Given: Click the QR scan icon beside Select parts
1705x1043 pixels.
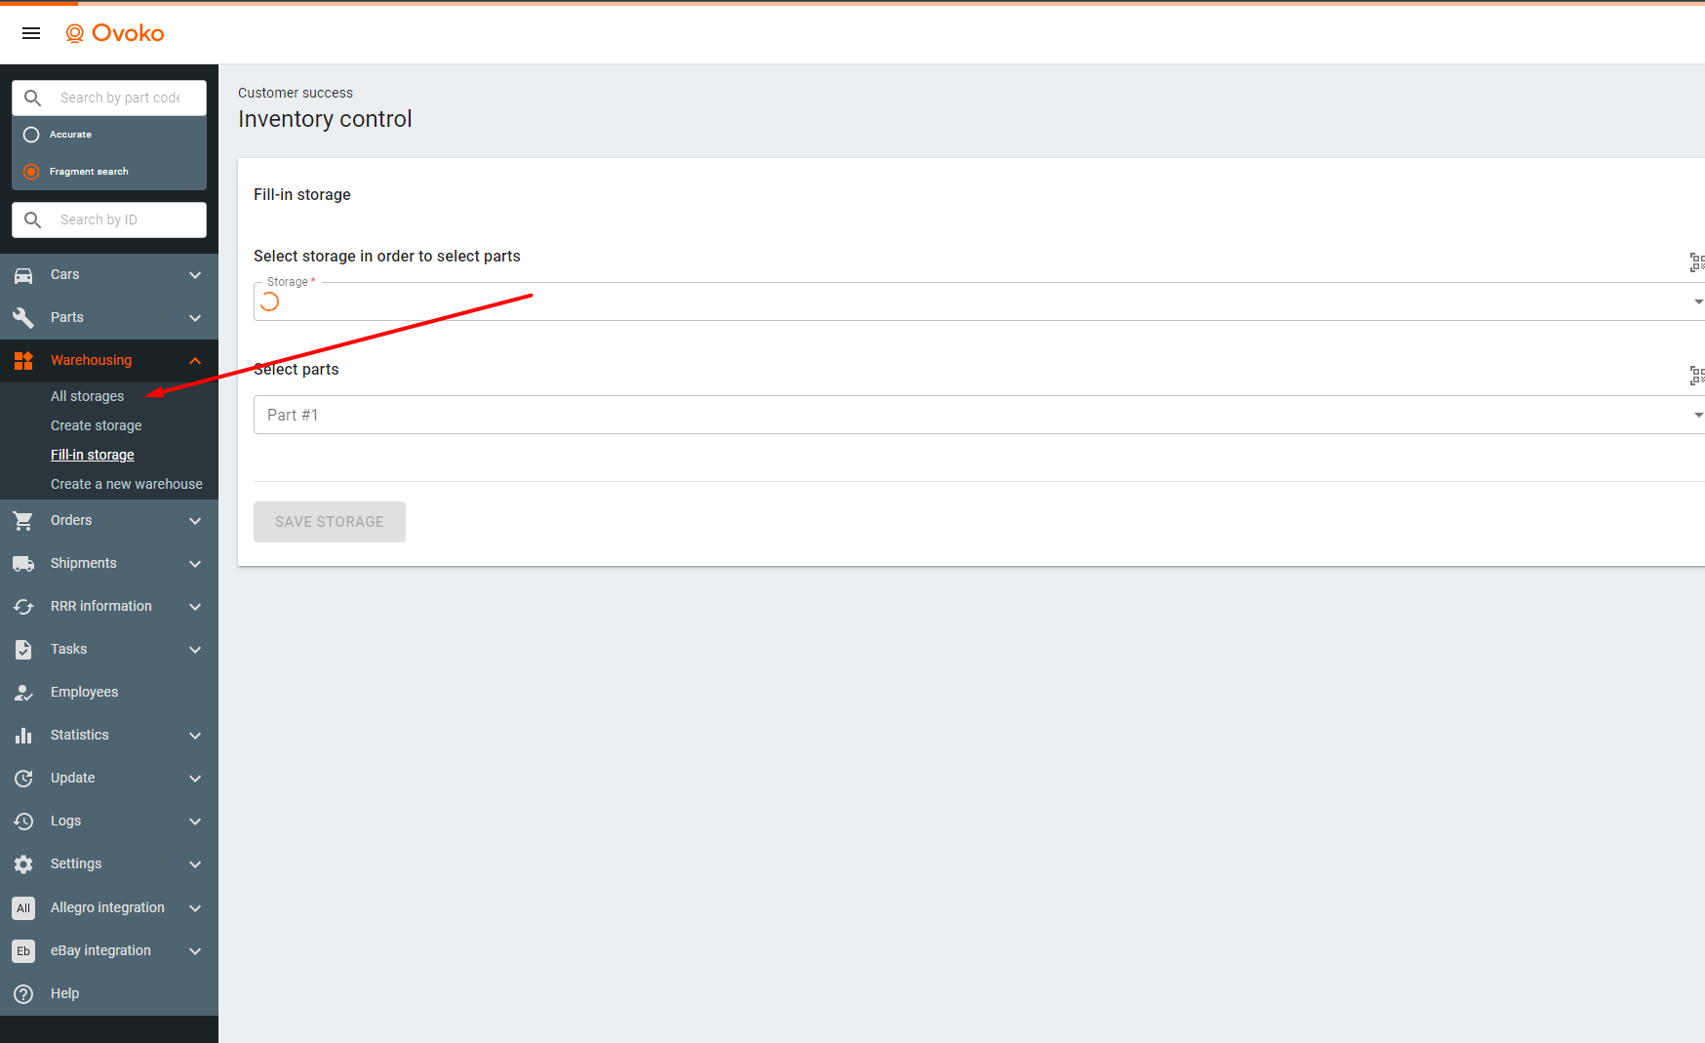Looking at the screenshot, I should click(1696, 375).
